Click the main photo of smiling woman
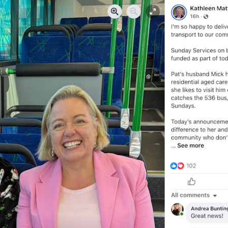The height and width of the screenshot is (228, 228). (82, 114)
